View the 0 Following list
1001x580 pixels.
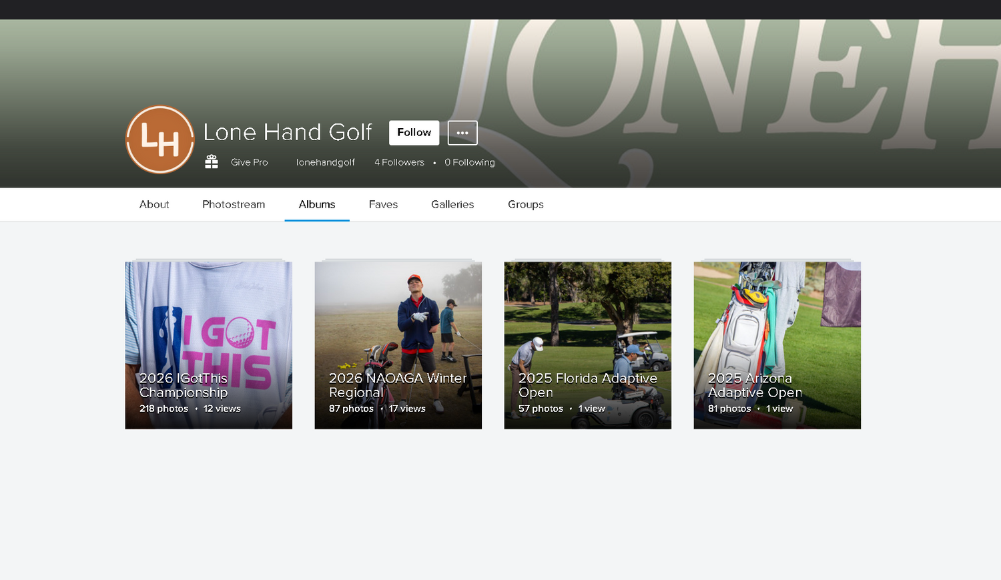point(470,162)
